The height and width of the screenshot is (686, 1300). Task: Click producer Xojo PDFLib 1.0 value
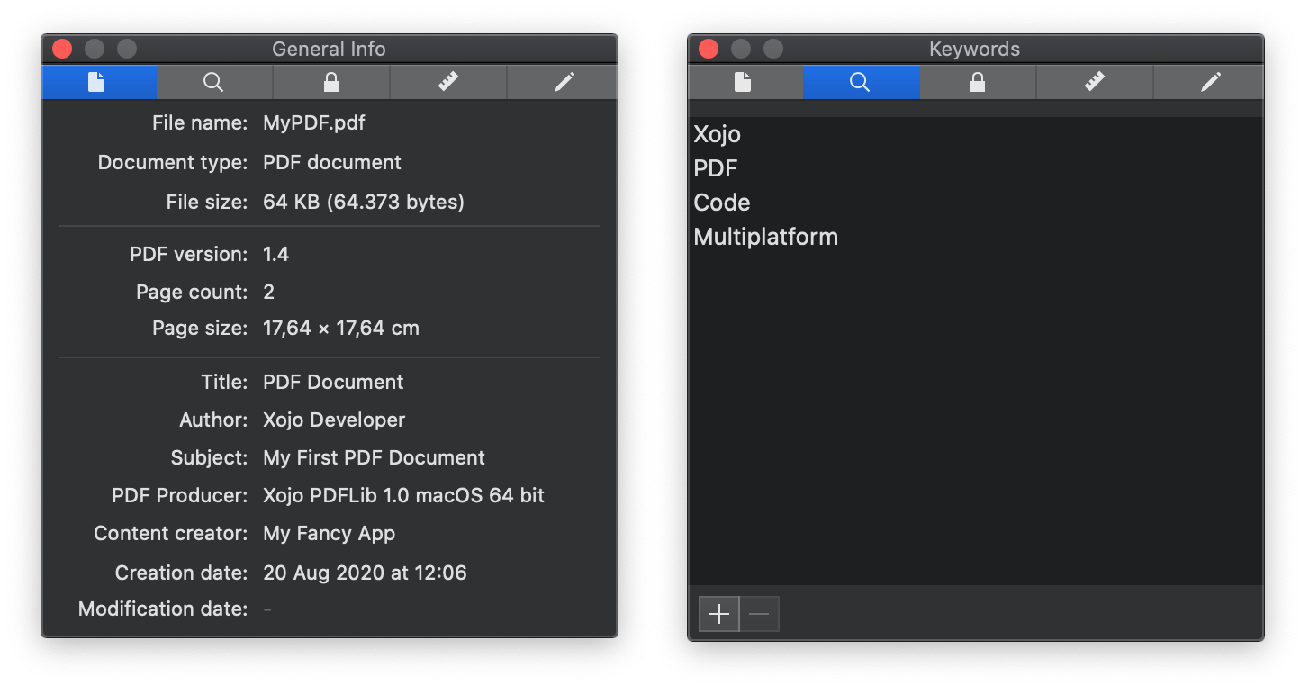403,495
